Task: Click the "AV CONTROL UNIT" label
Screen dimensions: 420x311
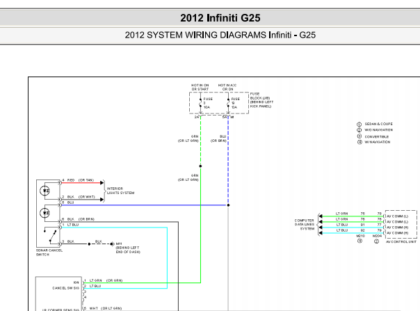Action: coord(401,241)
